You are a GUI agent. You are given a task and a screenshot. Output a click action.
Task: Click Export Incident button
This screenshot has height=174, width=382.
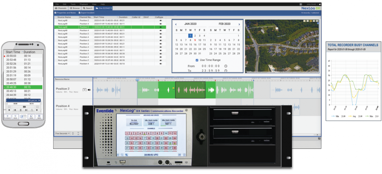(x=87, y=13)
